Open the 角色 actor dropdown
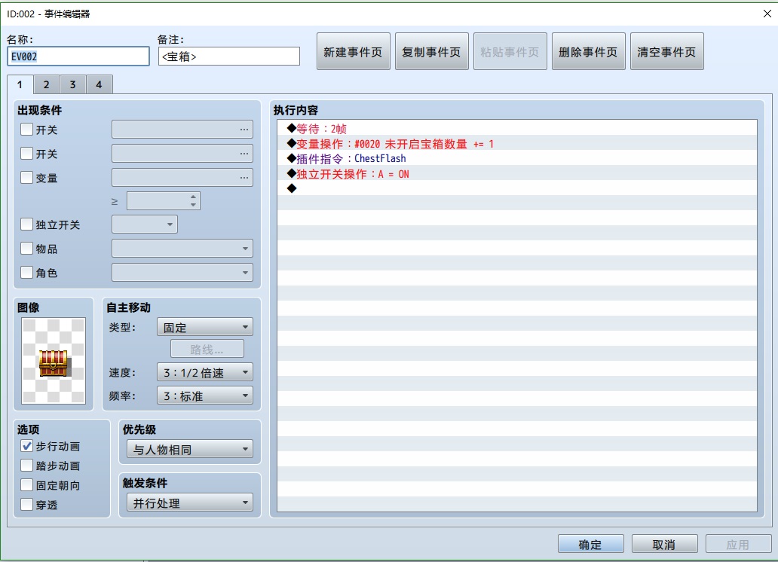 coord(182,272)
